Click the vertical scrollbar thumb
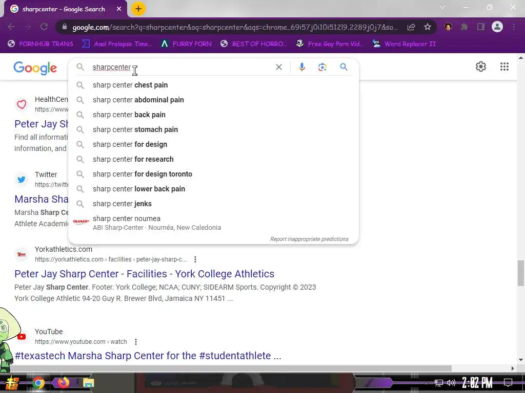 coord(521,273)
